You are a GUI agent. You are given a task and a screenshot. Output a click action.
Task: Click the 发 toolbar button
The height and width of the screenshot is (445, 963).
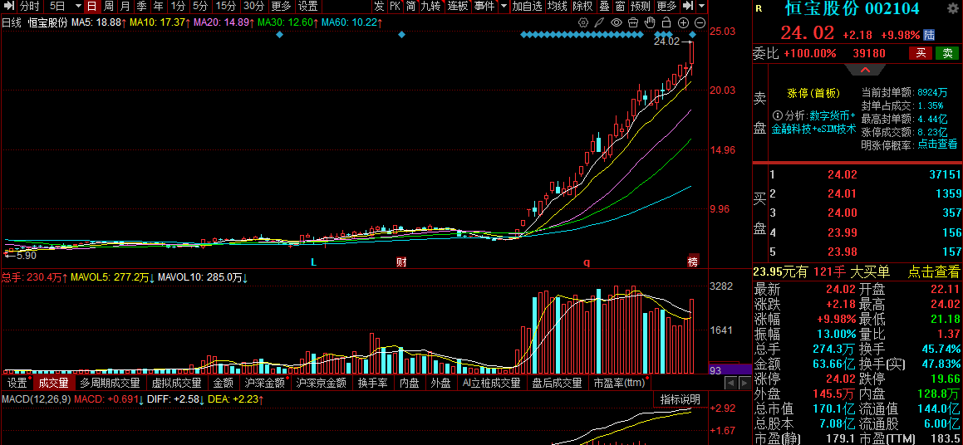(379, 7)
